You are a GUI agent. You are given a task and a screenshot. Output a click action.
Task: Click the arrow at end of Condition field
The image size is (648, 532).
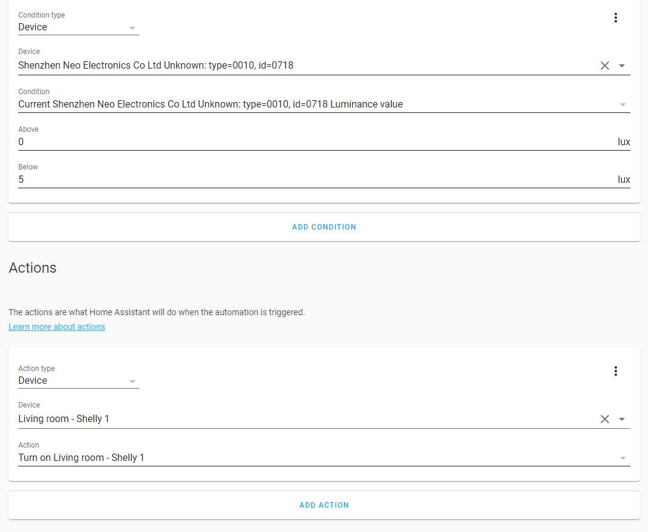(622, 104)
